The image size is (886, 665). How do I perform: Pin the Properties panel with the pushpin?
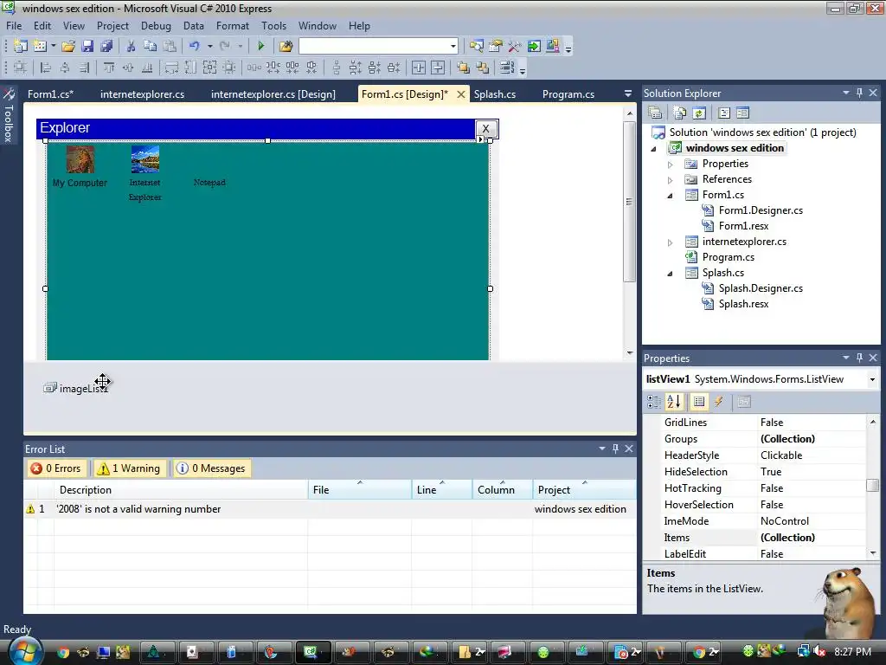tap(859, 358)
